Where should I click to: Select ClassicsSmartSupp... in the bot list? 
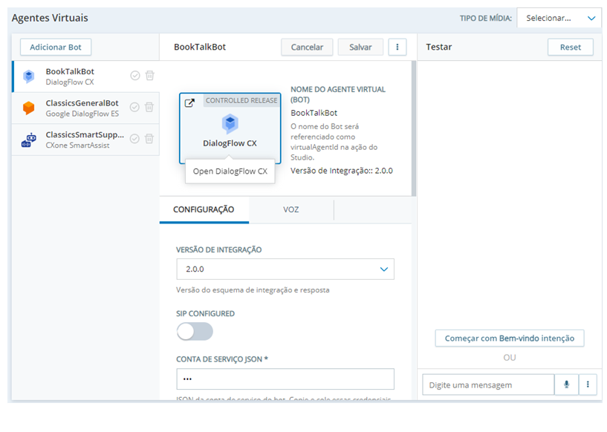(x=85, y=140)
